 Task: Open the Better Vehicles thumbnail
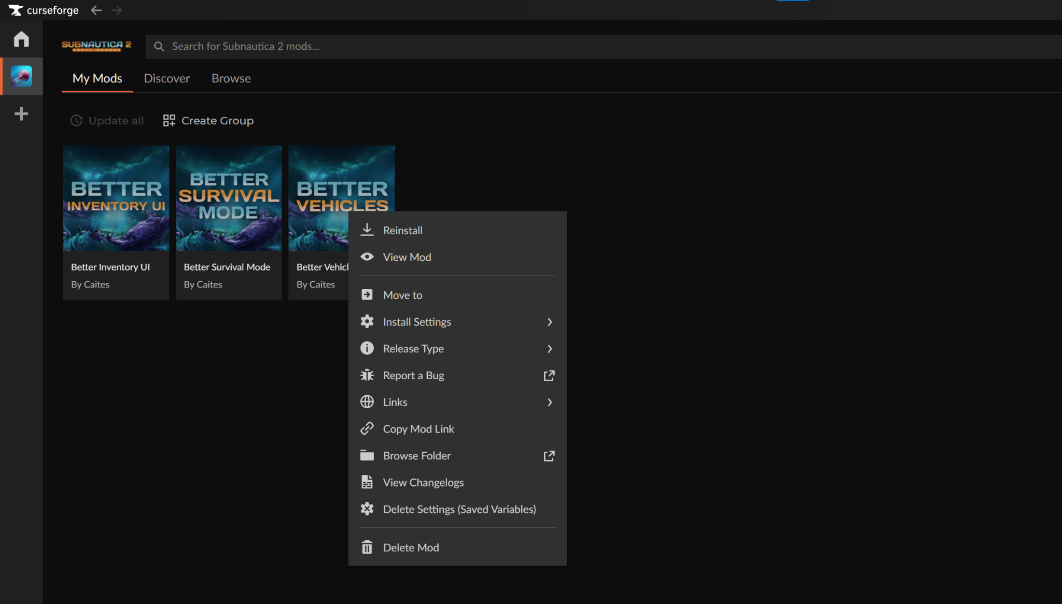point(341,179)
